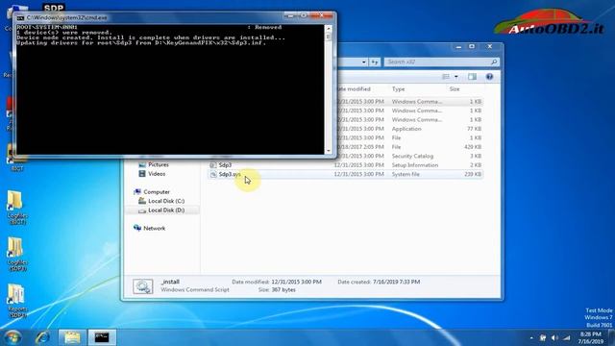
Task: Click the 239 KB size cell
Action: 473,174
